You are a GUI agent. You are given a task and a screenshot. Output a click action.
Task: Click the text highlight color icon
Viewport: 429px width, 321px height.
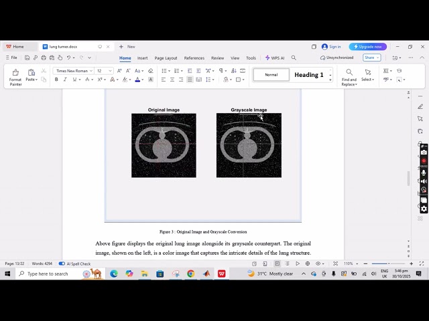click(125, 80)
